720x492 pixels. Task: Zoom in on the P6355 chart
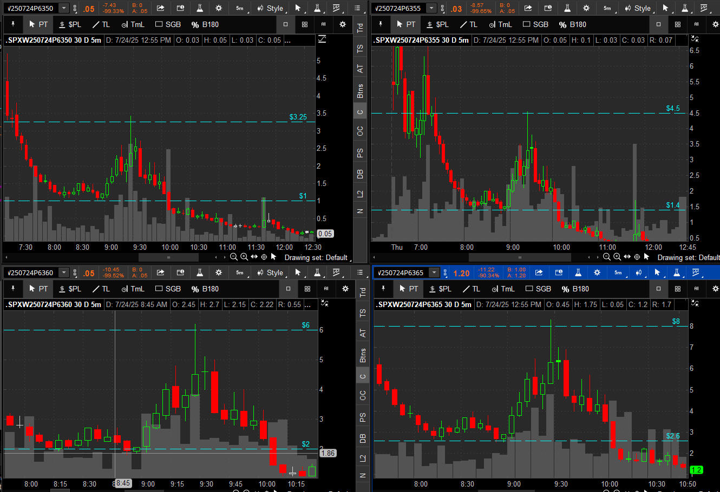click(617, 257)
